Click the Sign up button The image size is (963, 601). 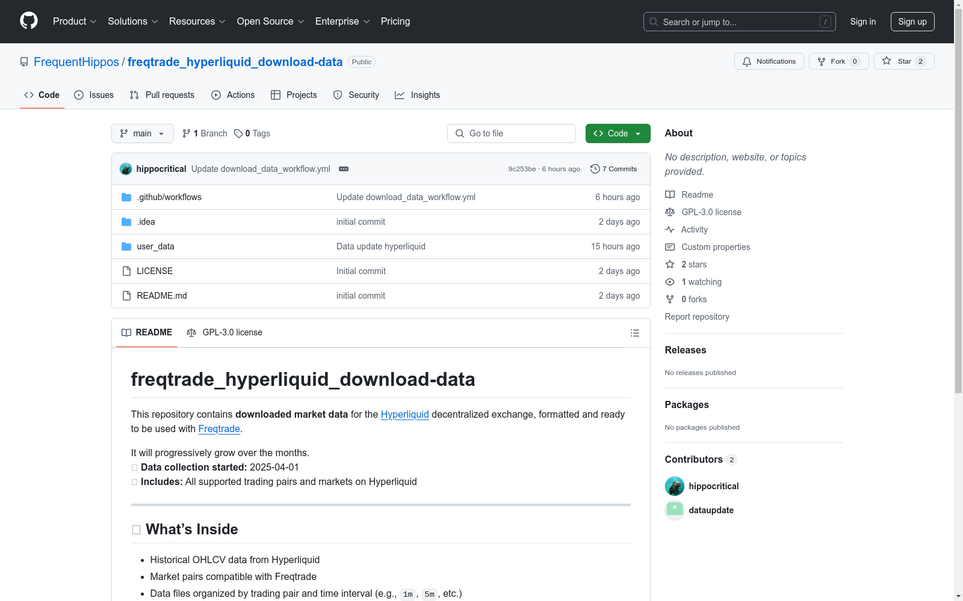912,22
